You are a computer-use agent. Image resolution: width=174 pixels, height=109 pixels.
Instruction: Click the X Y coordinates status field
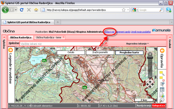(19, 106)
